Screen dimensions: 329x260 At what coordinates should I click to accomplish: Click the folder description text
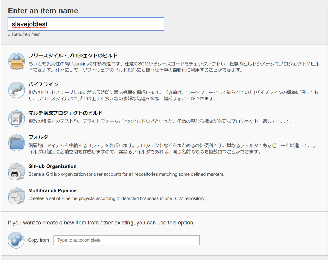point(172,148)
